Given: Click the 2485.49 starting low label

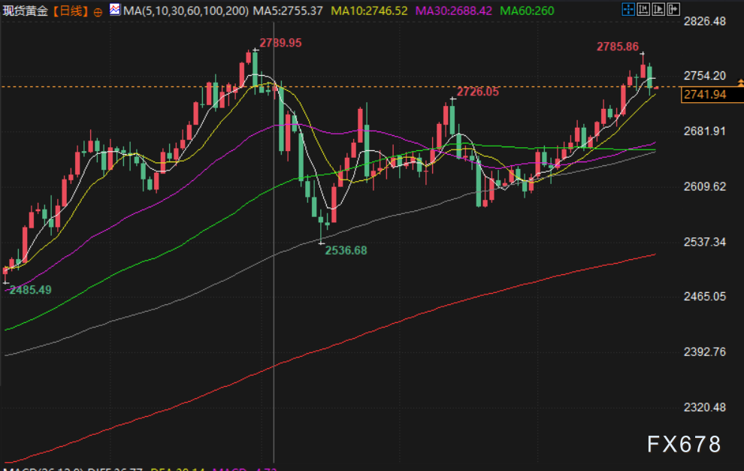Looking at the screenshot, I should point(30,290).
